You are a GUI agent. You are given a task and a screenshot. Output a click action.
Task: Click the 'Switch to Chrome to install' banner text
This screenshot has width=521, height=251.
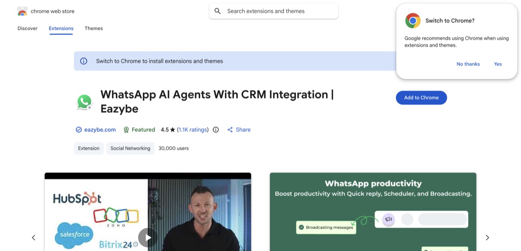[x=159, y=61]
